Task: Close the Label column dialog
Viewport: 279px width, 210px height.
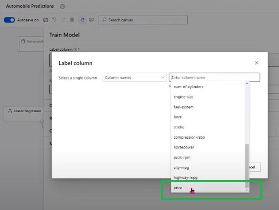Action: coord(256,63)
